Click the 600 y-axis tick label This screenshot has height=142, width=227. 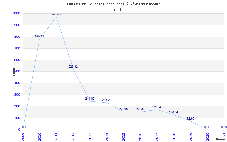click(17, 60)
